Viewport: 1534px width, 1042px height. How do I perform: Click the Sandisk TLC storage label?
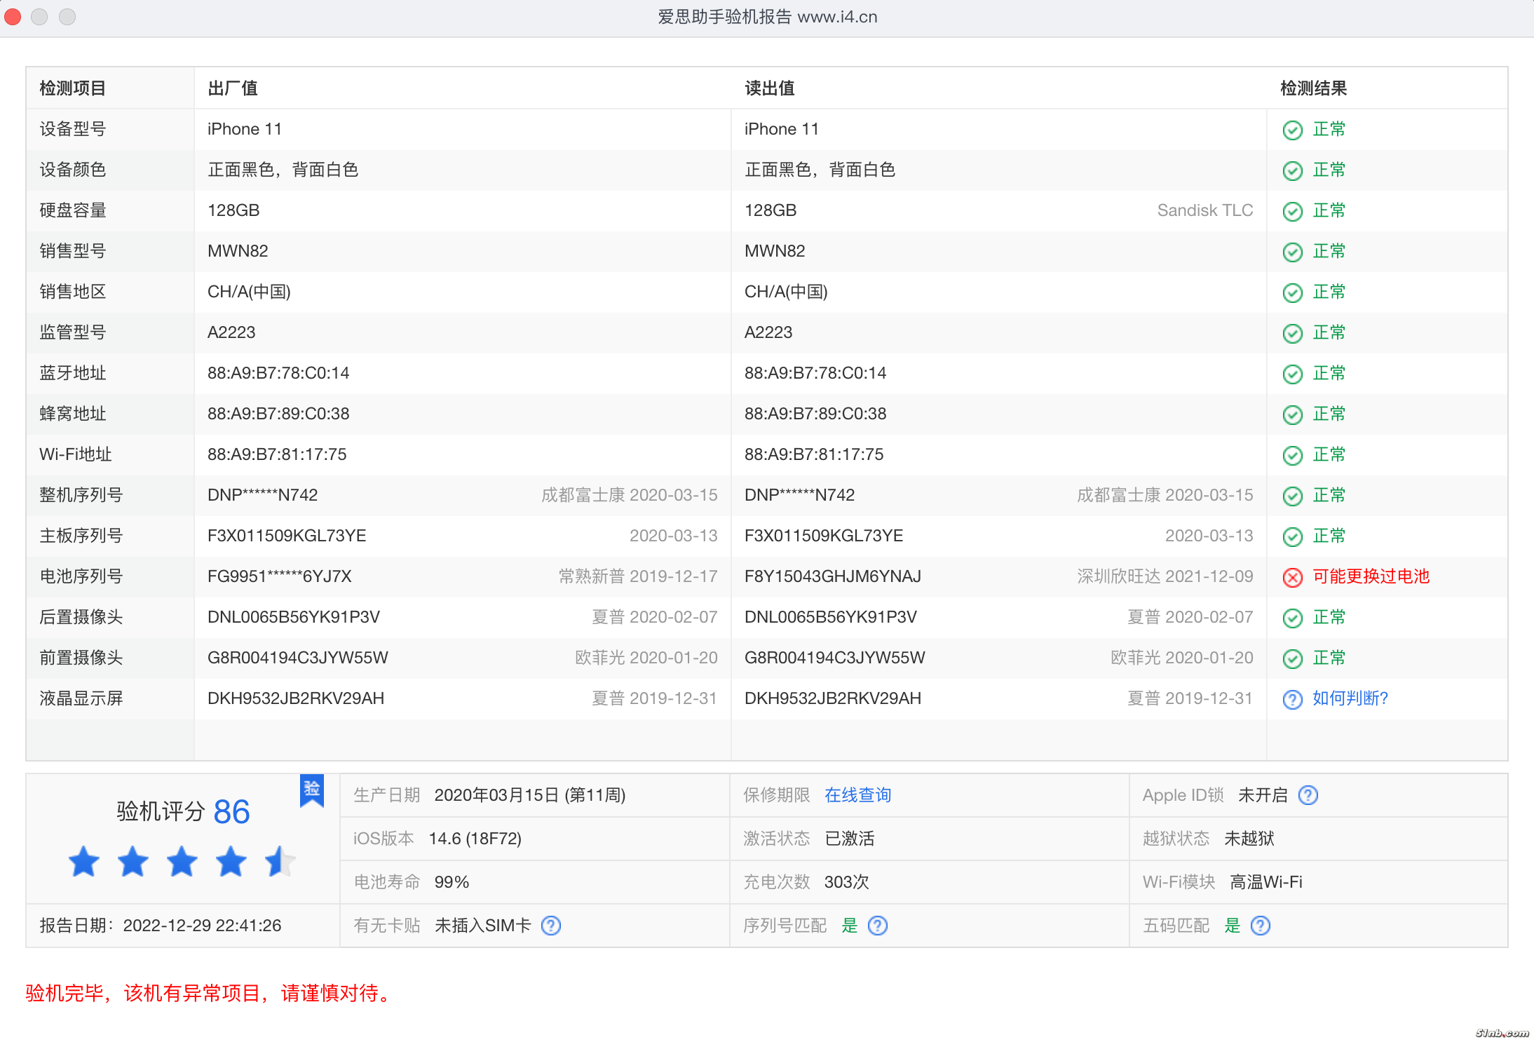[x=1204, y=210]
